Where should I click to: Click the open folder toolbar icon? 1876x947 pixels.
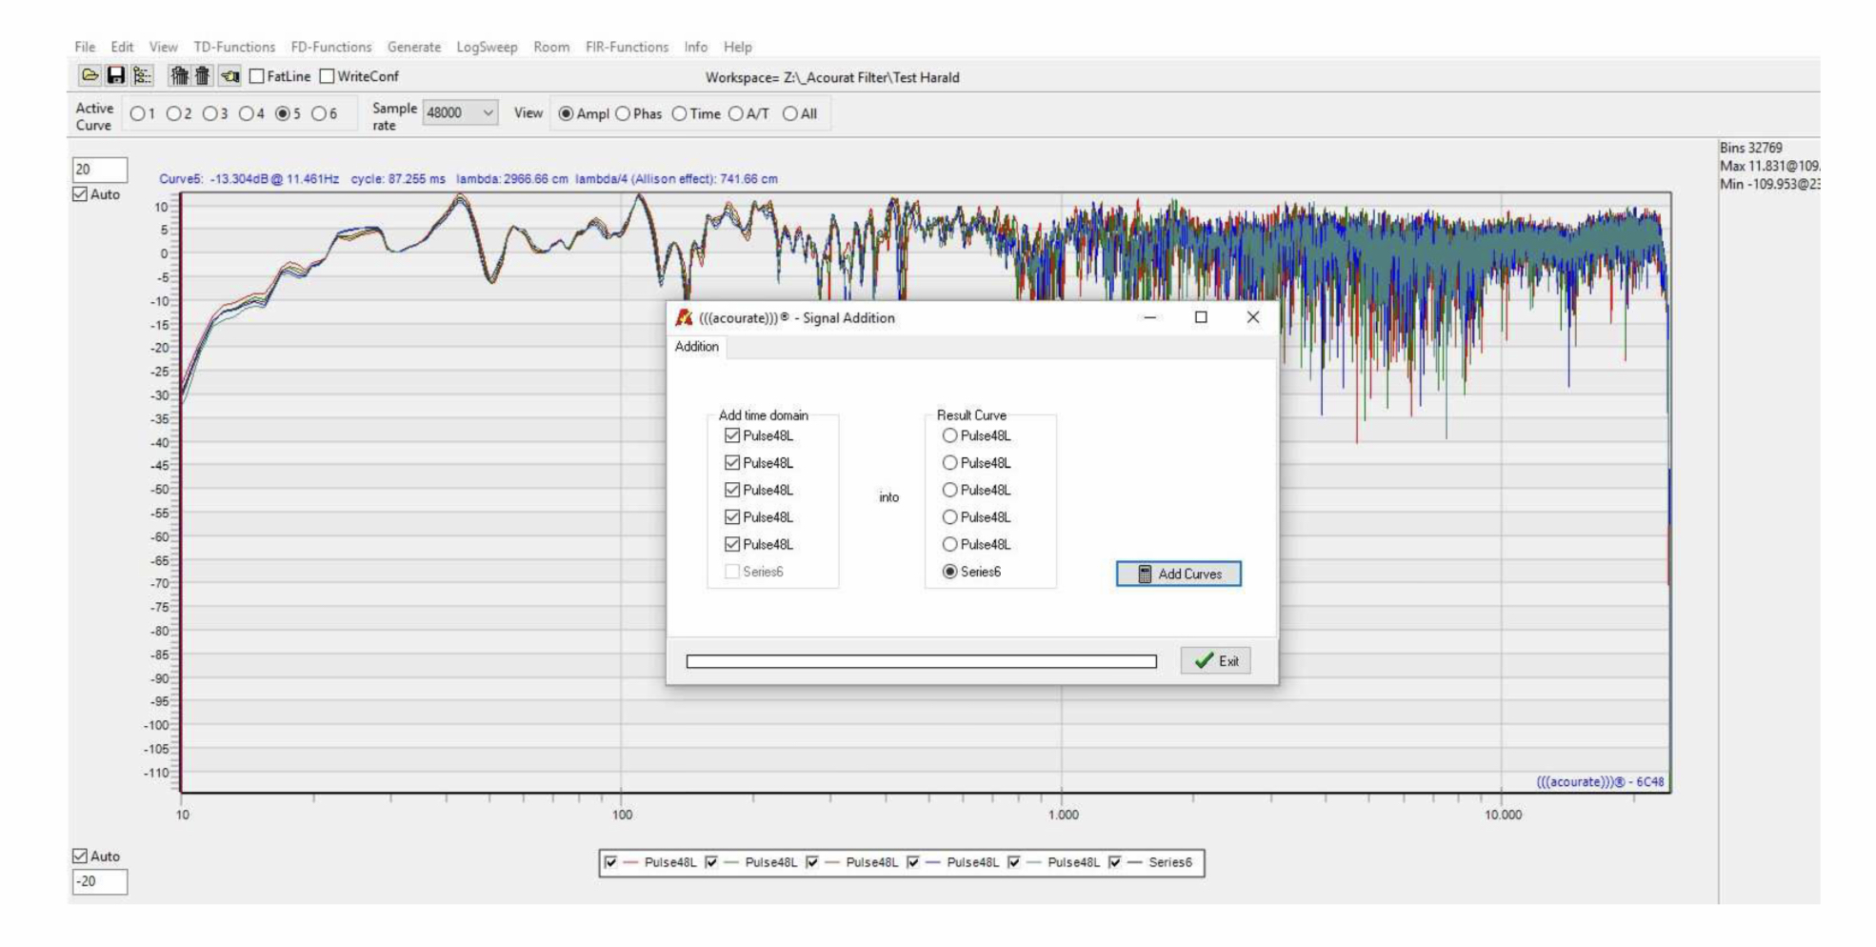pyautogui.click(x=90, y=75)
